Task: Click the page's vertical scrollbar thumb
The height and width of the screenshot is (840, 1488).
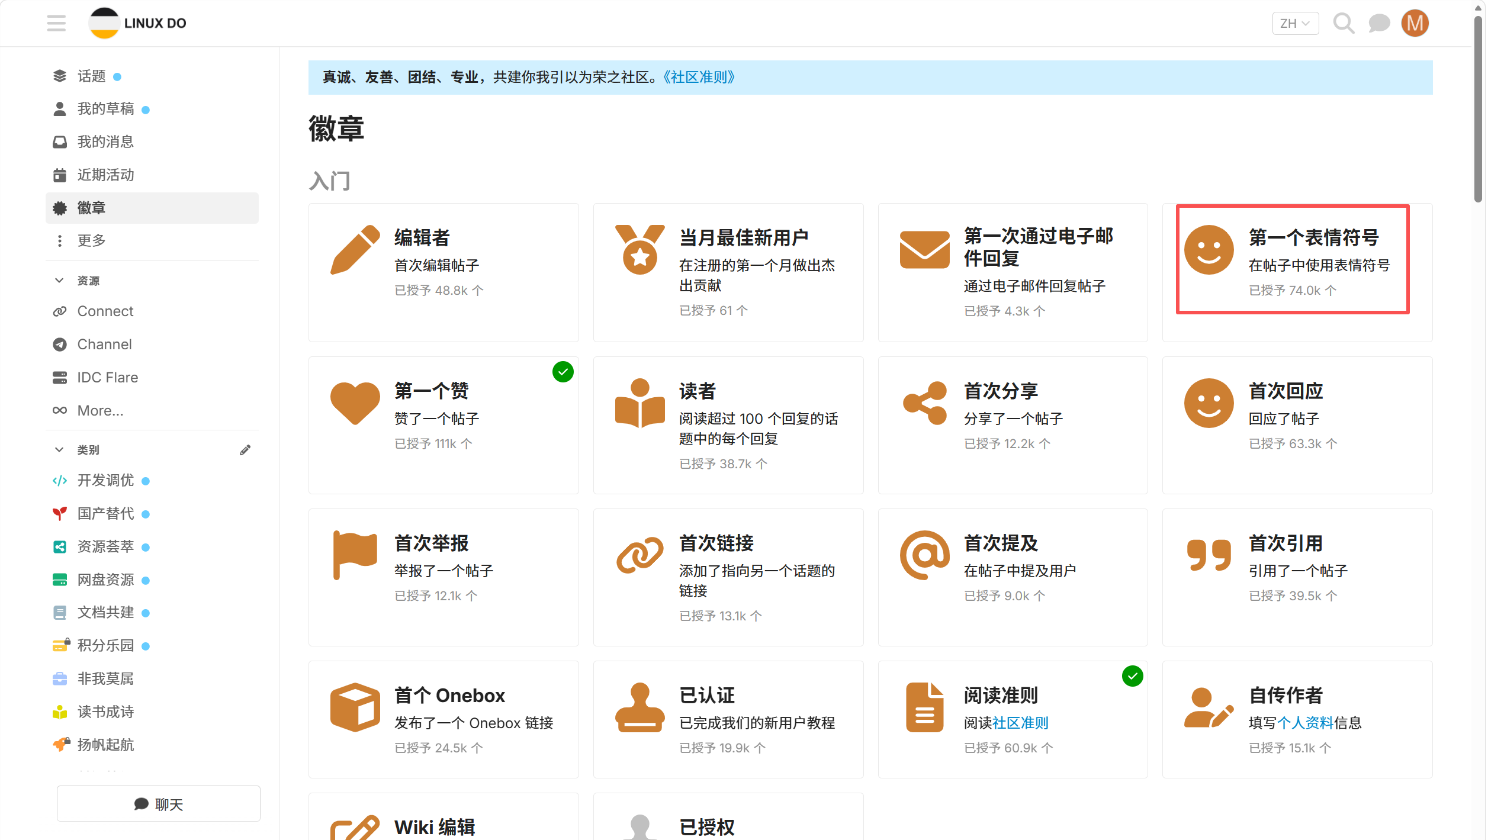Action: point(1478,110)
